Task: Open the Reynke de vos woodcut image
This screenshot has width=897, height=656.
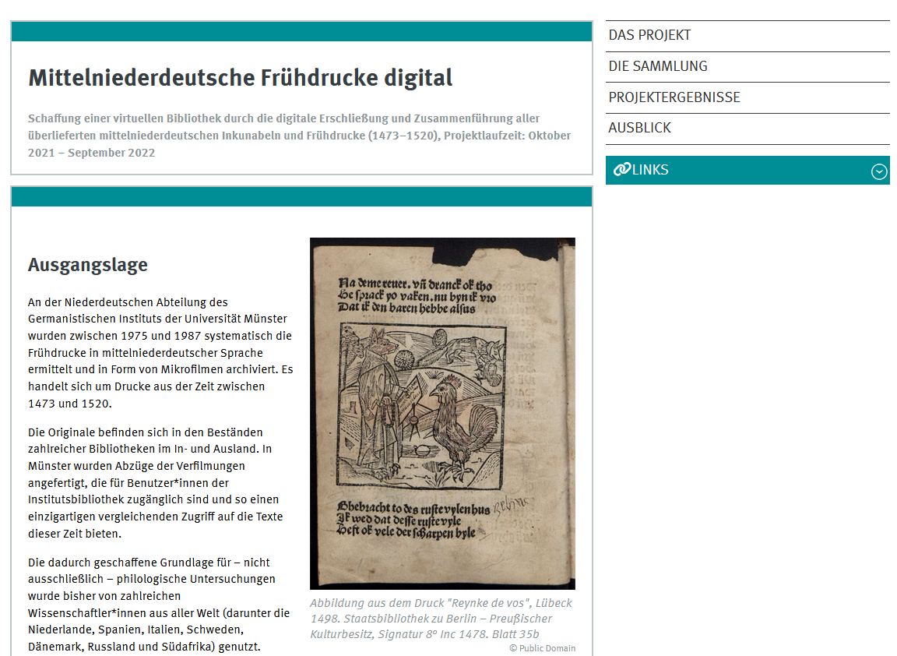Action: point(442,413)
